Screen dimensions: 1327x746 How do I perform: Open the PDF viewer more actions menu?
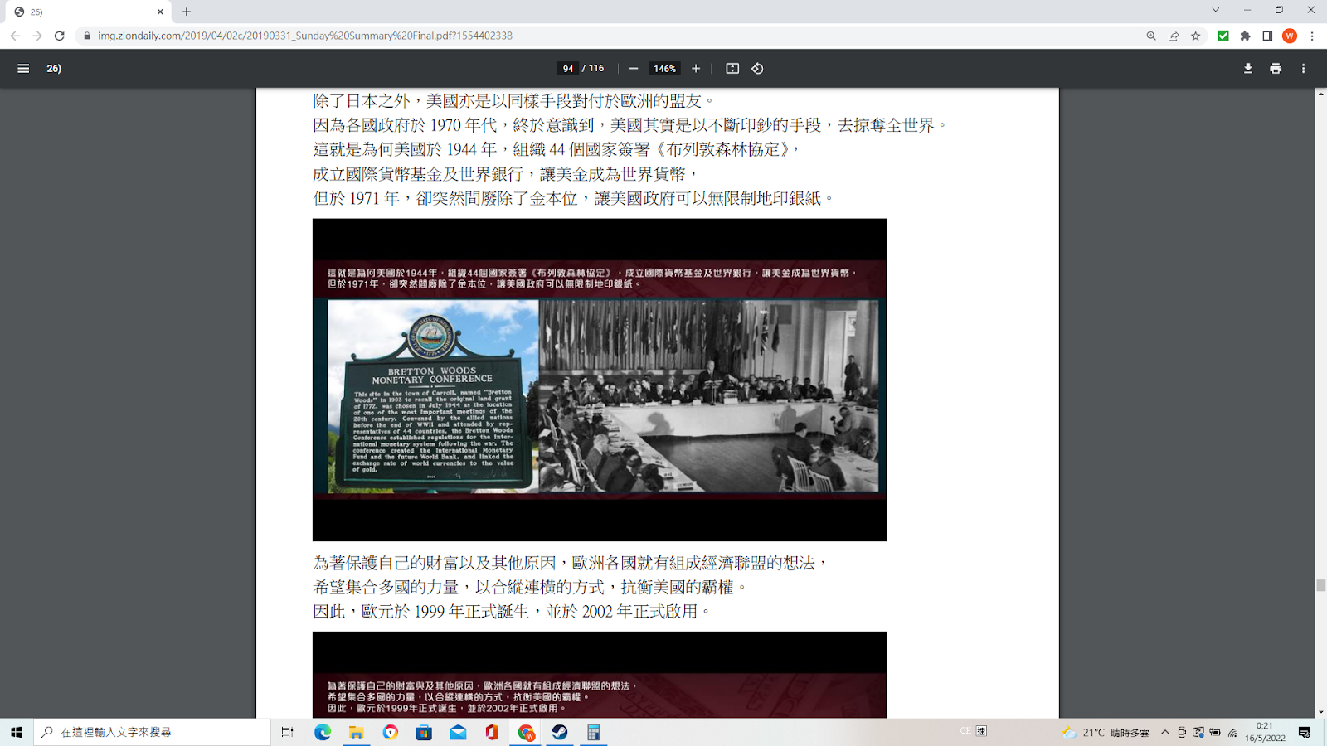(x=1303, y=69)
